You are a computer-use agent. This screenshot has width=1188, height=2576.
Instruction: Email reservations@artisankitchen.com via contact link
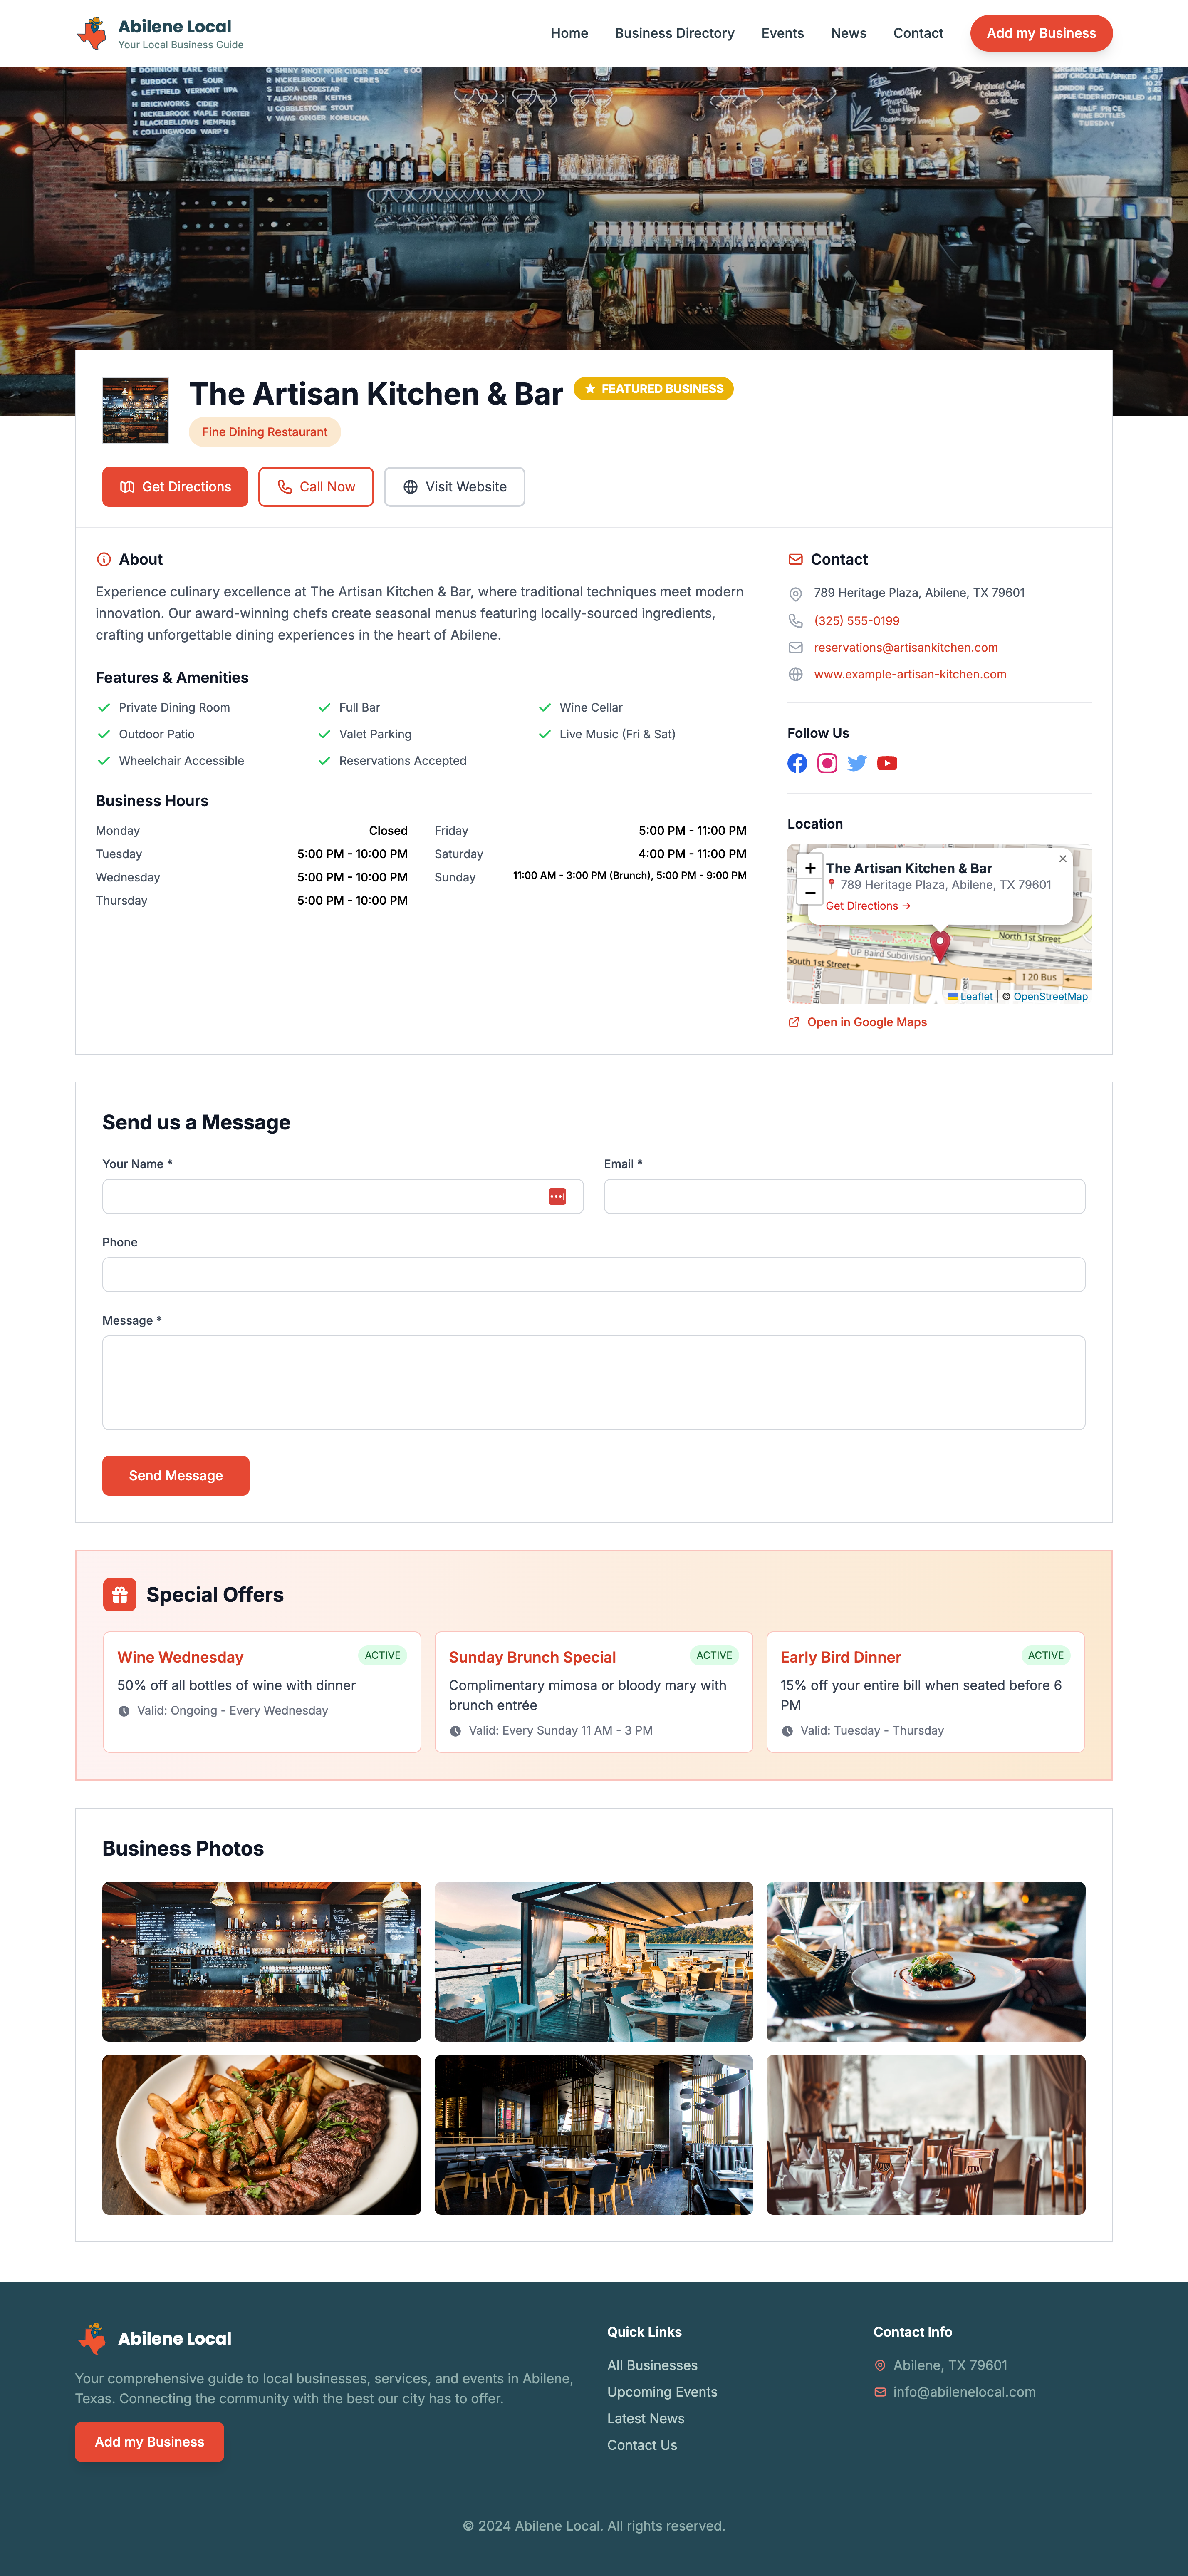(904, 647)
